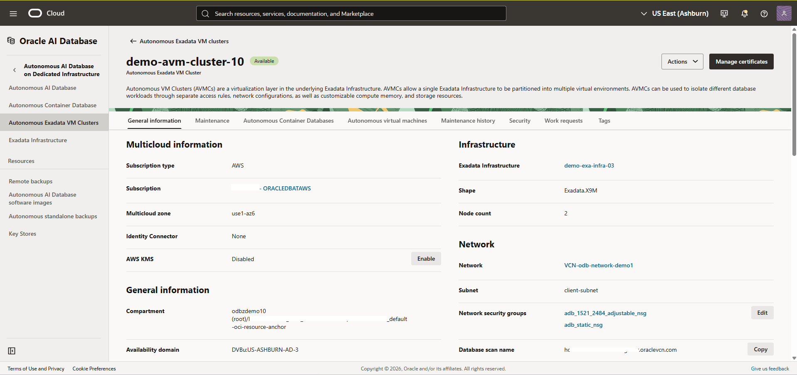View the Work requests tab
Viewport: 797px width, 375px height.
563,121
